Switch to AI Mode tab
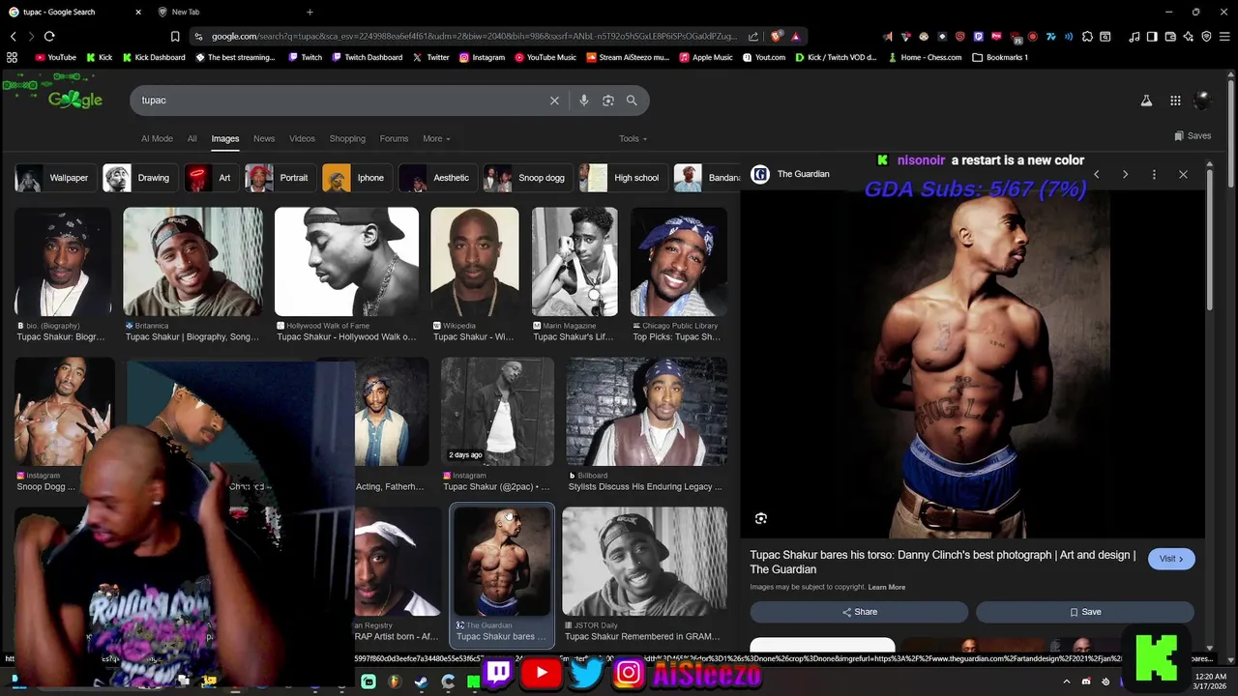Viewport: 1238px width, 696px height. tap(157, 139)
